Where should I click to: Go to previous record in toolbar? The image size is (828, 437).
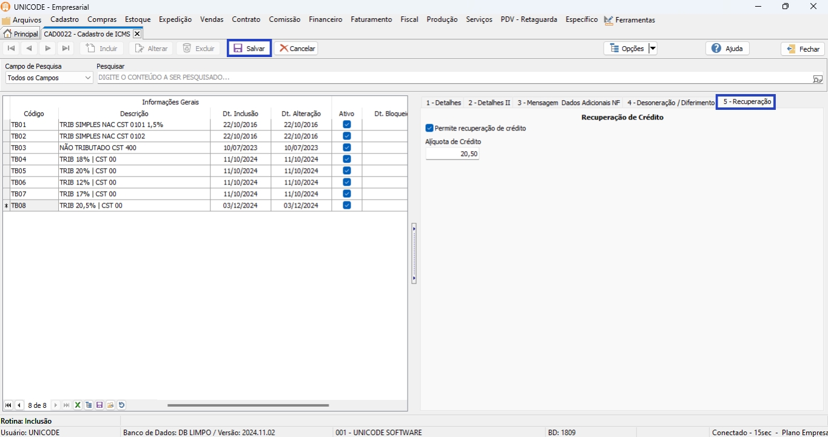click(29, 49)
